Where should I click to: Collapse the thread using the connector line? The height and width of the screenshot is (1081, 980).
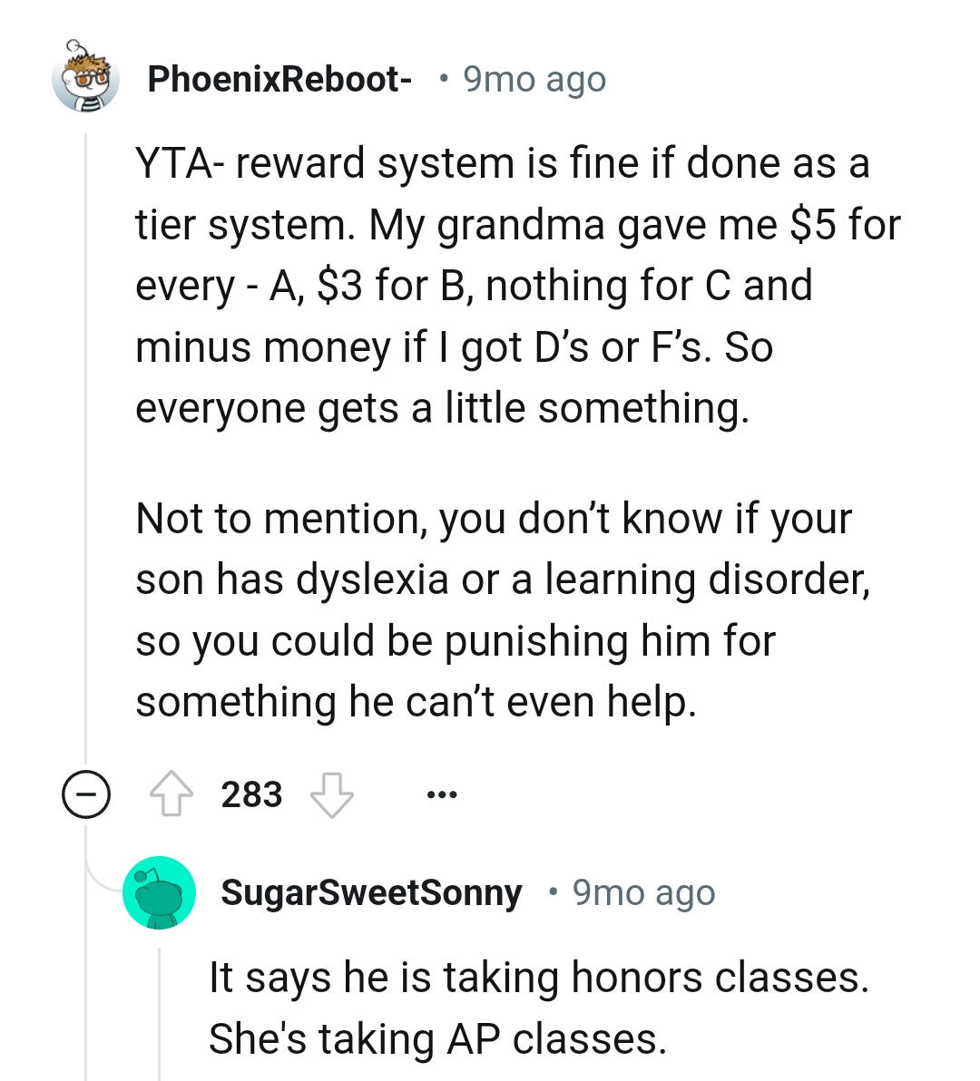click(x=86, y=453)
